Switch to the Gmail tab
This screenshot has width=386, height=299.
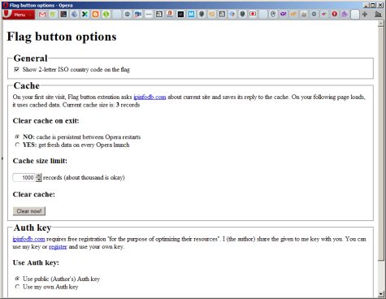pos(42,14)
